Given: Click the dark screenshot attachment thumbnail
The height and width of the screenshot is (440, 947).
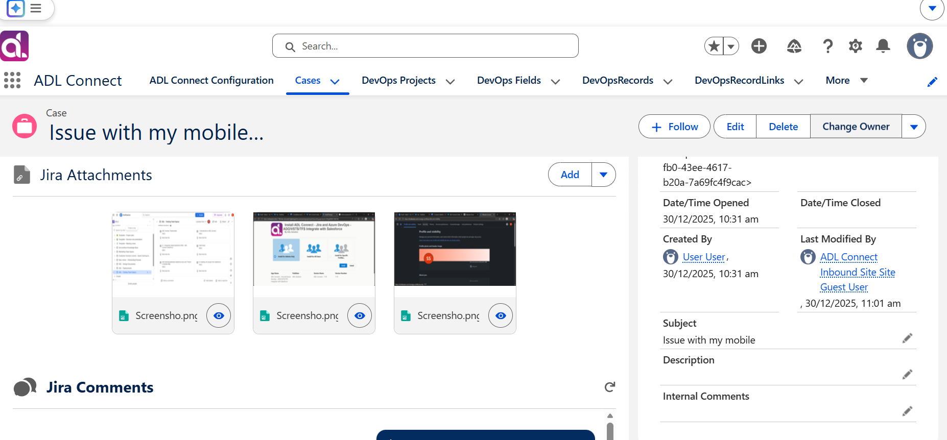Looking at the screenshot, I should (455, 249).
